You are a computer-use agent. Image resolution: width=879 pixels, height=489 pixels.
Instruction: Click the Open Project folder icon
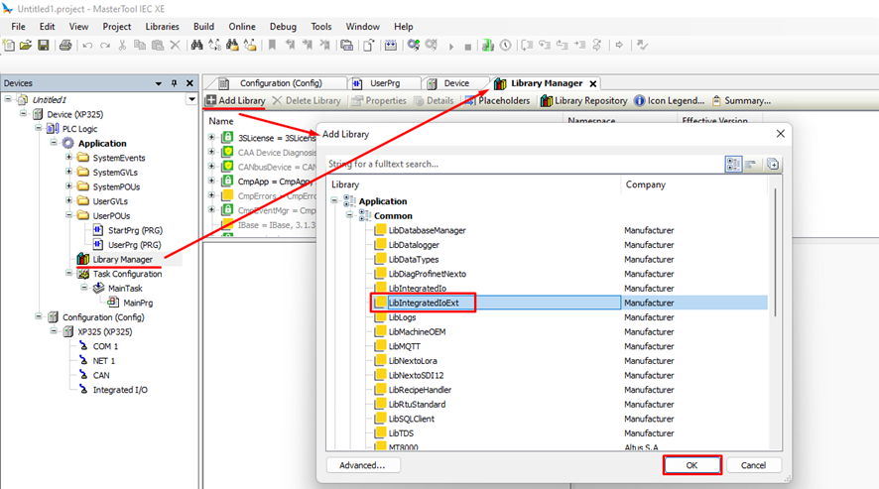click(26, 46)
